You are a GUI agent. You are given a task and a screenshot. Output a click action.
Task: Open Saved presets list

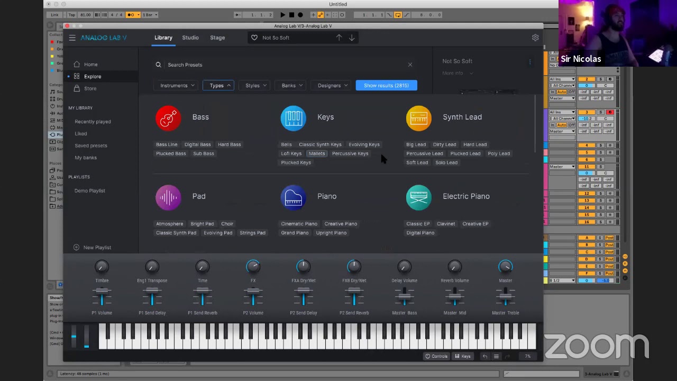click(x=91, y=146)
